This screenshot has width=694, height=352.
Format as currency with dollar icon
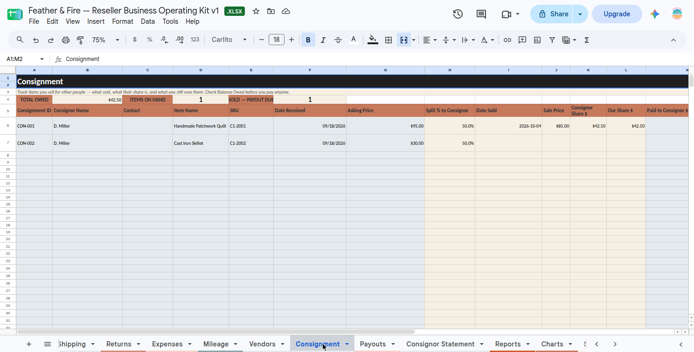click(x=135, y=40)
